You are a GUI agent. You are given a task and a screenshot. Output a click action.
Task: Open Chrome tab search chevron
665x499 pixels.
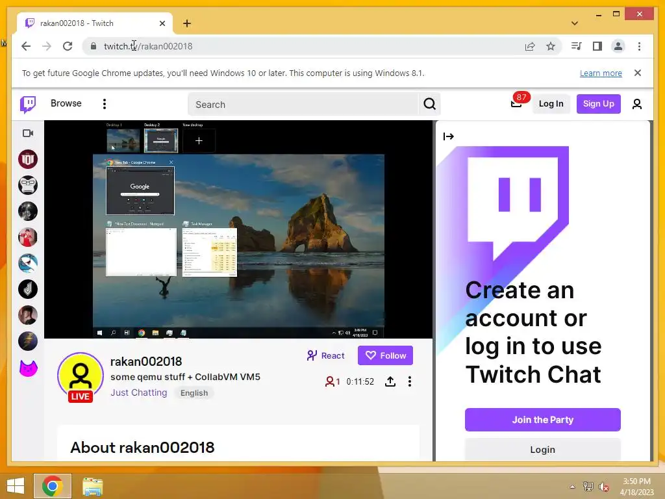tap(575, 23)
